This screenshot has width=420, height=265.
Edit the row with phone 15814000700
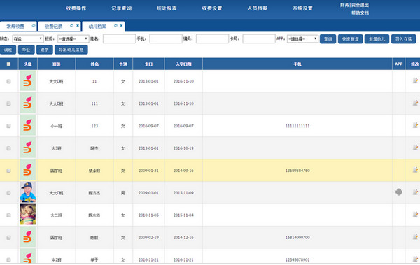[x=415, y=236]
